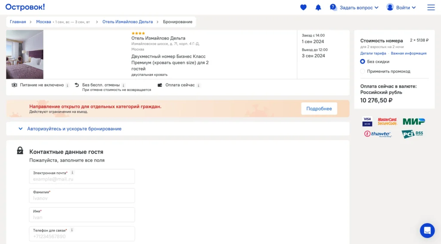
Task: Open notifications bell icon
Action: pos(318,7)
